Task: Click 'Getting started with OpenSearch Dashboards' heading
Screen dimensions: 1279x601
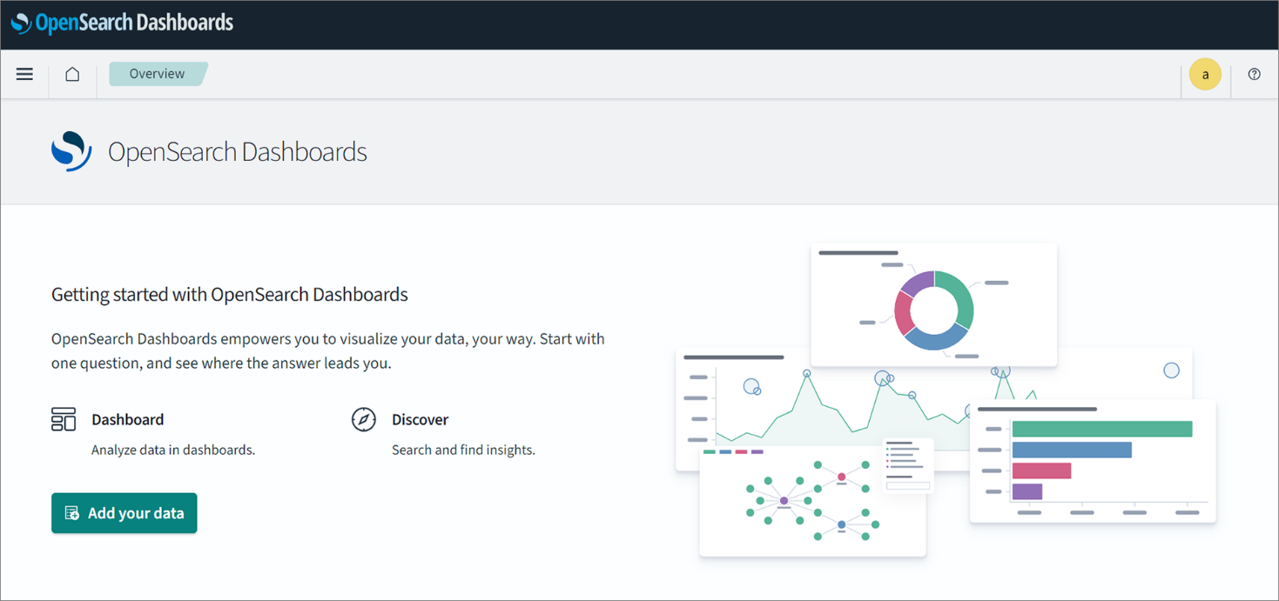Action: click(x=229, y=294)
